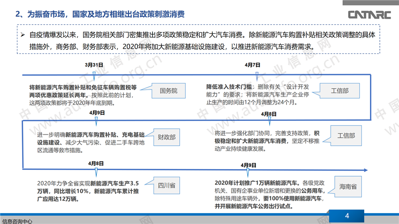Select text 将进一步强化部门协同 paragraph

[x=267, y=141]
